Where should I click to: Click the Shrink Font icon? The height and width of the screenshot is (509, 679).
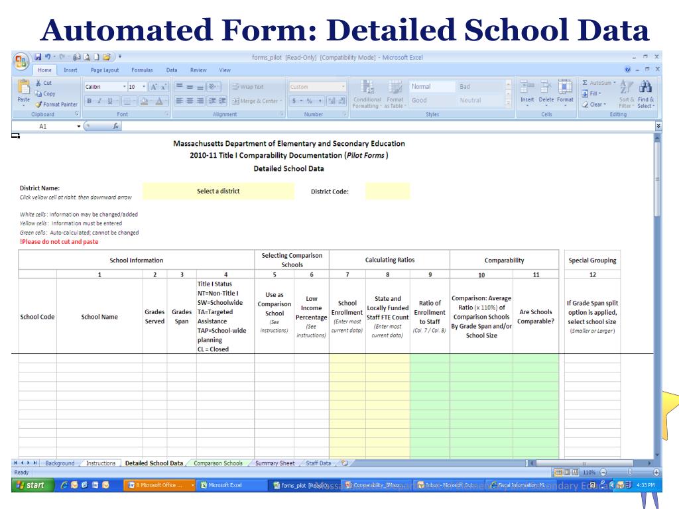[x=163, y=87]
